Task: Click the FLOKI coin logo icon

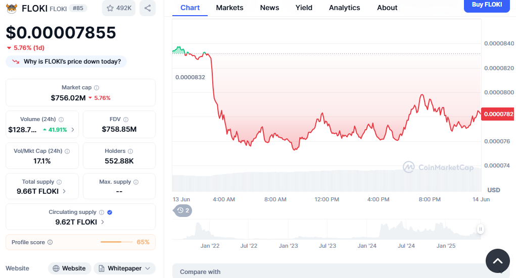Action: point(12,8)
